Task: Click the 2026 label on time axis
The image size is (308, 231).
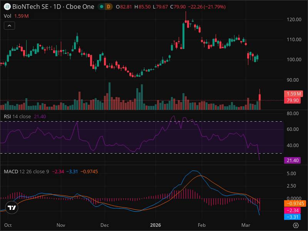Action: (156, 225)
